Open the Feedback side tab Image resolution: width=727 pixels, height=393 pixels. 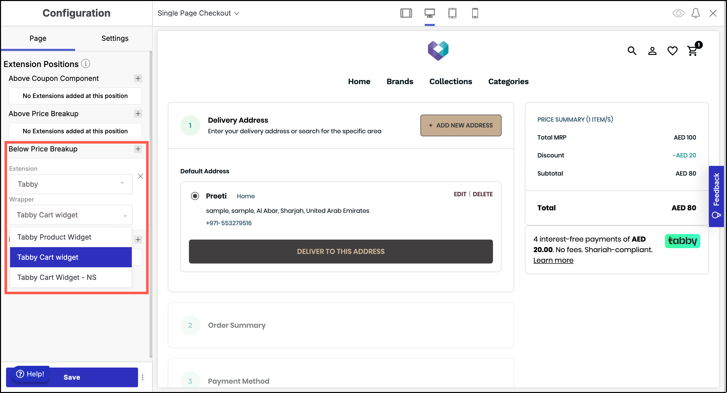coord(716,196)
